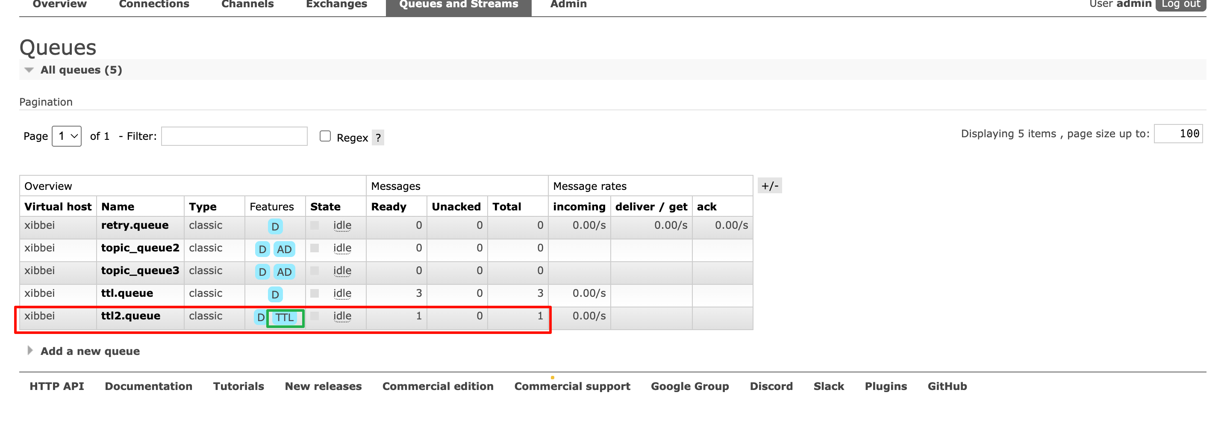Collapse the All queues section

pos(81,70)
